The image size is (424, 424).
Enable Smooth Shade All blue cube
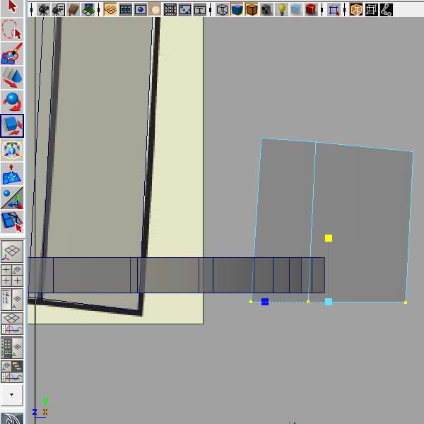click(237, 10)
